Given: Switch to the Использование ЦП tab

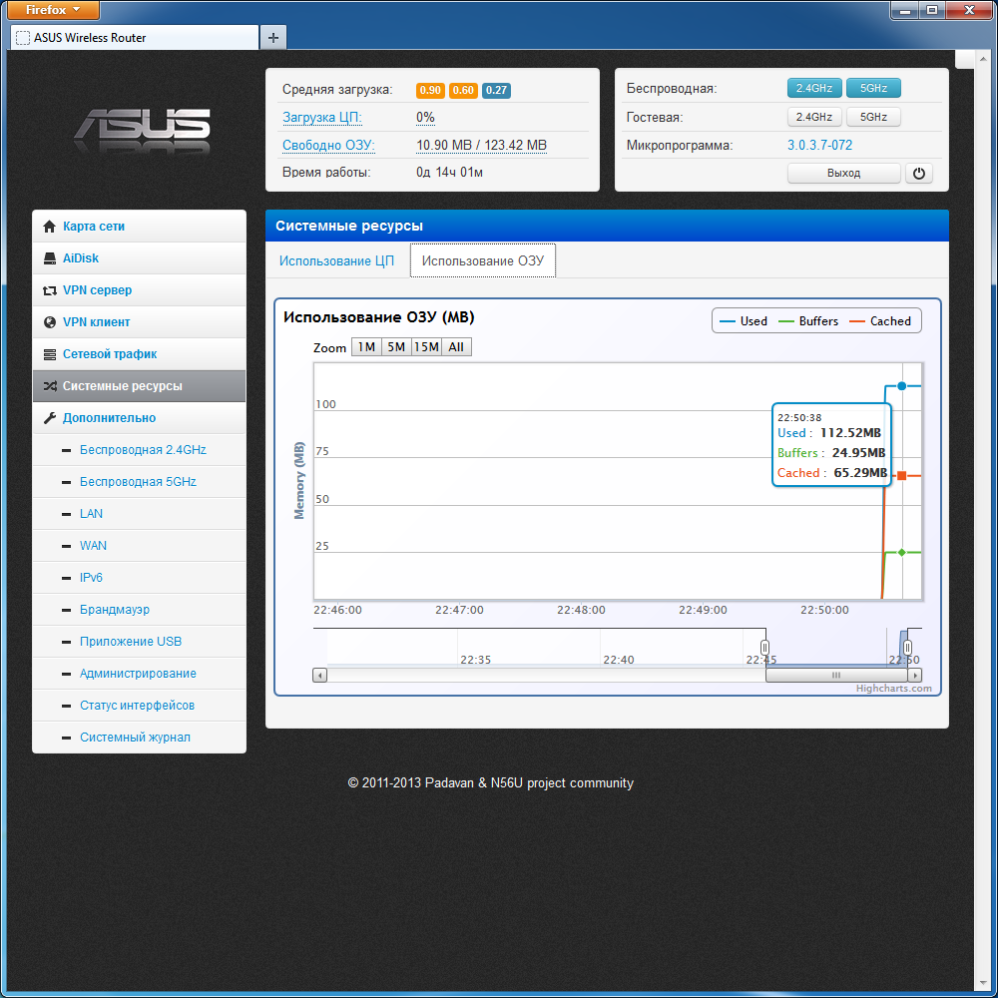Looking at the screenshot, I should pyautogui.click(x=336, y=260).
